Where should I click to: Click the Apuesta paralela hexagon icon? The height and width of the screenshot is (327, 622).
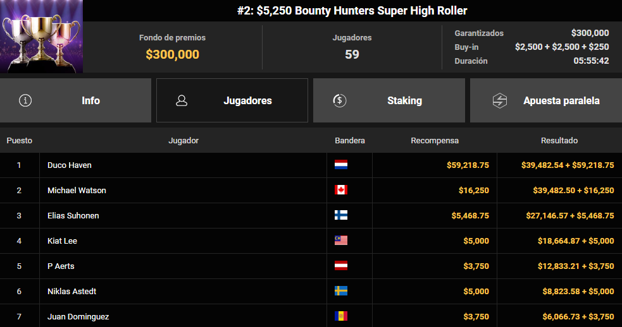pyautogui.click(x=500, y=100)
